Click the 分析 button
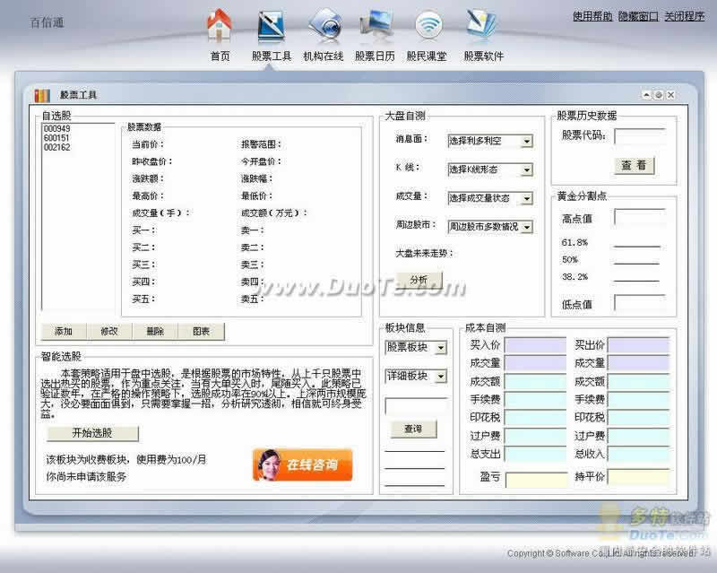This screenshot has height=573, width=717. (x=419, y=280)
